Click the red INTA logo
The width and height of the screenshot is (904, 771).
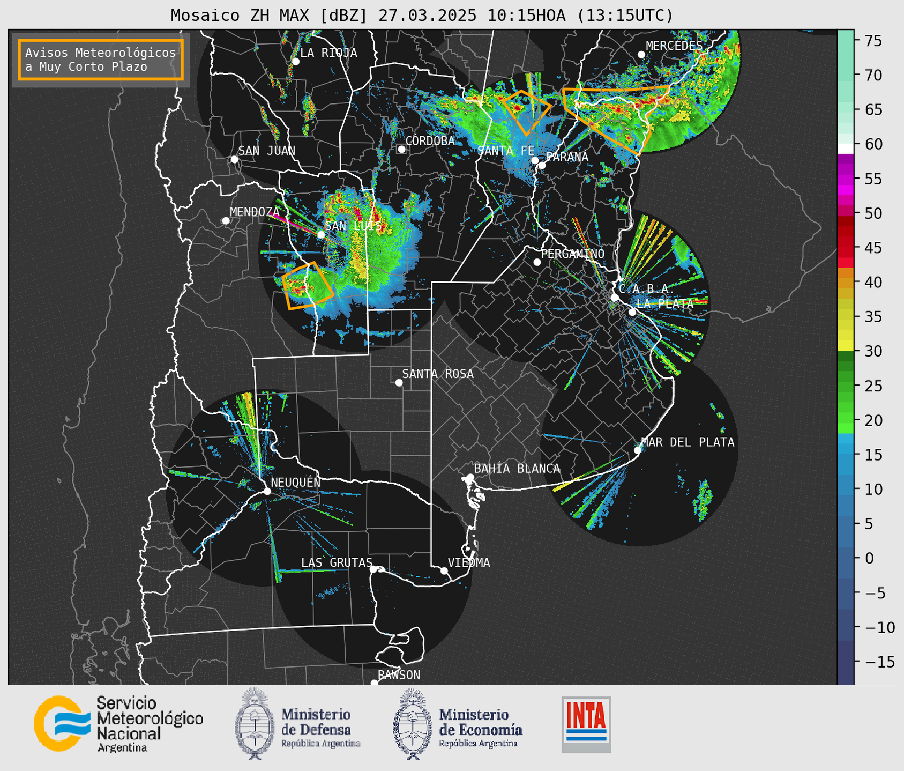pyautogui.click(x=586, y=724)
